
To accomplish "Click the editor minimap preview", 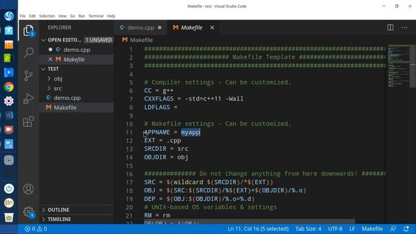I will tap(398, 66).
